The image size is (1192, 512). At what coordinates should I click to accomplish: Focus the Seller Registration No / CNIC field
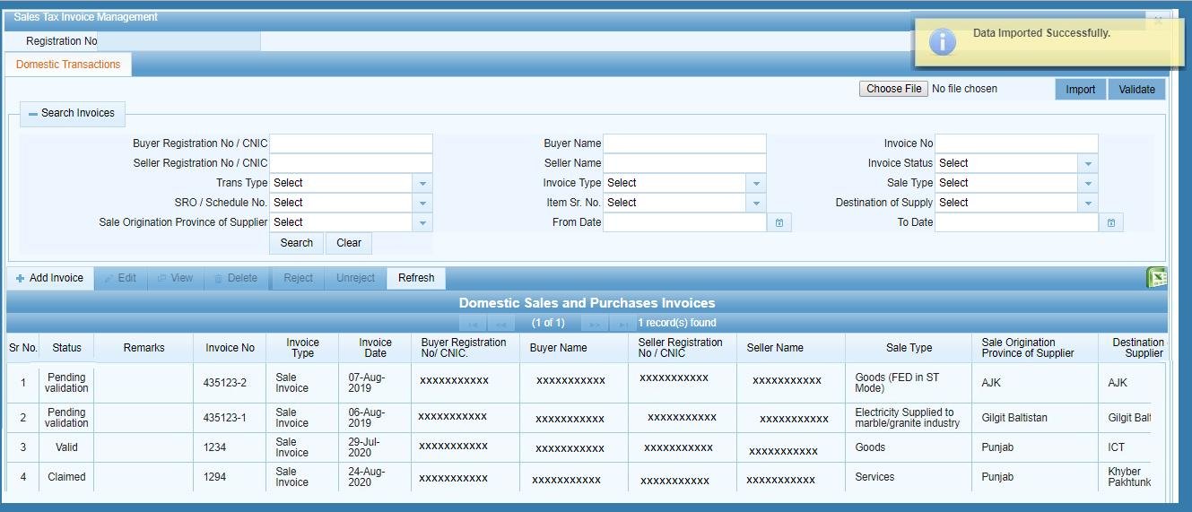click(x=352, y=163)
